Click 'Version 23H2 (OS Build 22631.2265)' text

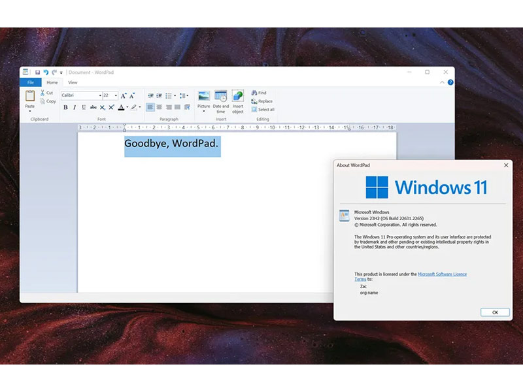(389, 218)
